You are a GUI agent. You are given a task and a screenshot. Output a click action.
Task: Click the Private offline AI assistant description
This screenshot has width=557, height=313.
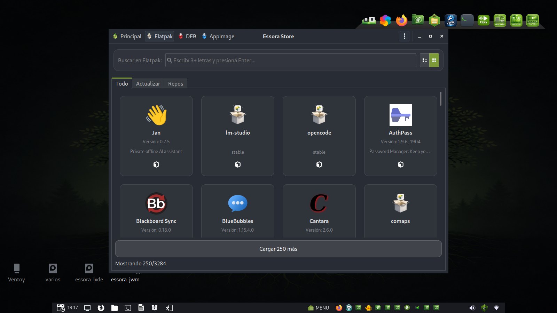pyautogui.click(x=156, y=151)
